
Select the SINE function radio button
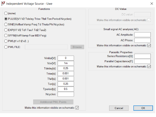pyautogui.click(x=6, y=24)
